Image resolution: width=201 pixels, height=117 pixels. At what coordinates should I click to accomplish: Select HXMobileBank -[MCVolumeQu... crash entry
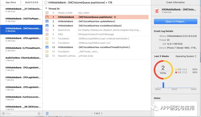[x=21, y=30]
